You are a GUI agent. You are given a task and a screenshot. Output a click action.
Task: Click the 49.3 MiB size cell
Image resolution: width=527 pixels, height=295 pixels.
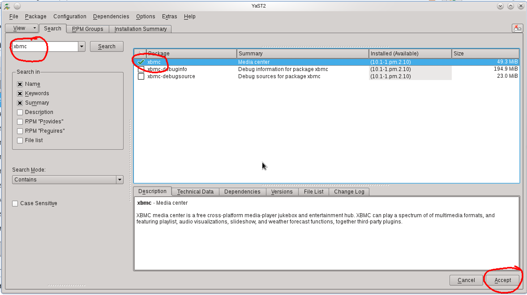507,62
